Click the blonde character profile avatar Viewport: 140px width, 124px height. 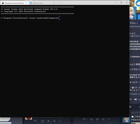133,13
